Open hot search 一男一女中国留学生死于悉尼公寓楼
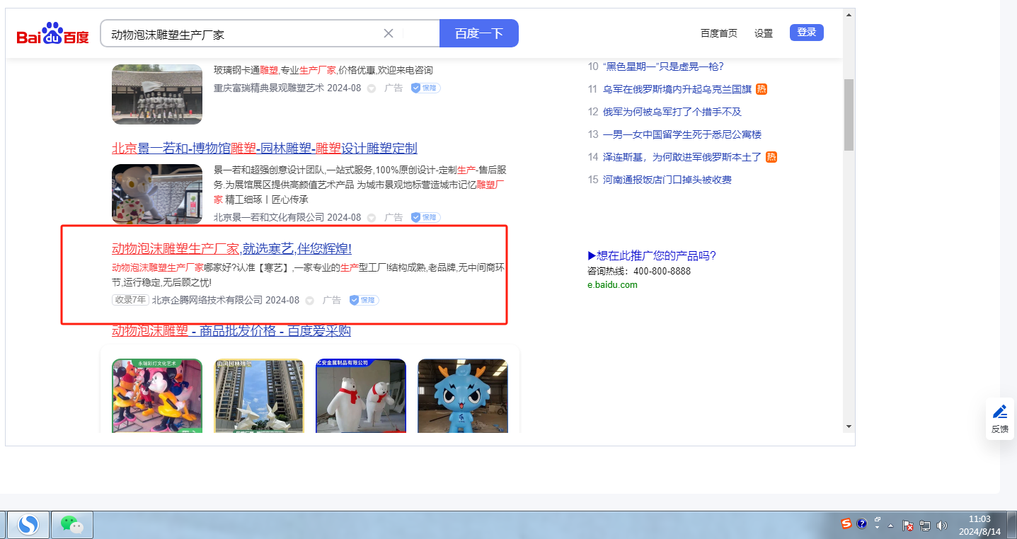The height and width of the screenshot is (539, 1017). point(682,134)
